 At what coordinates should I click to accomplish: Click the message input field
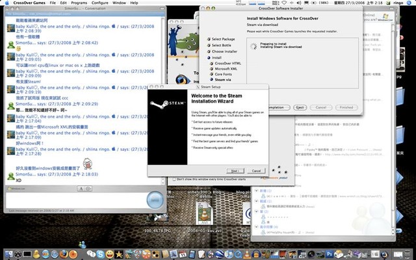click(75, 200)
